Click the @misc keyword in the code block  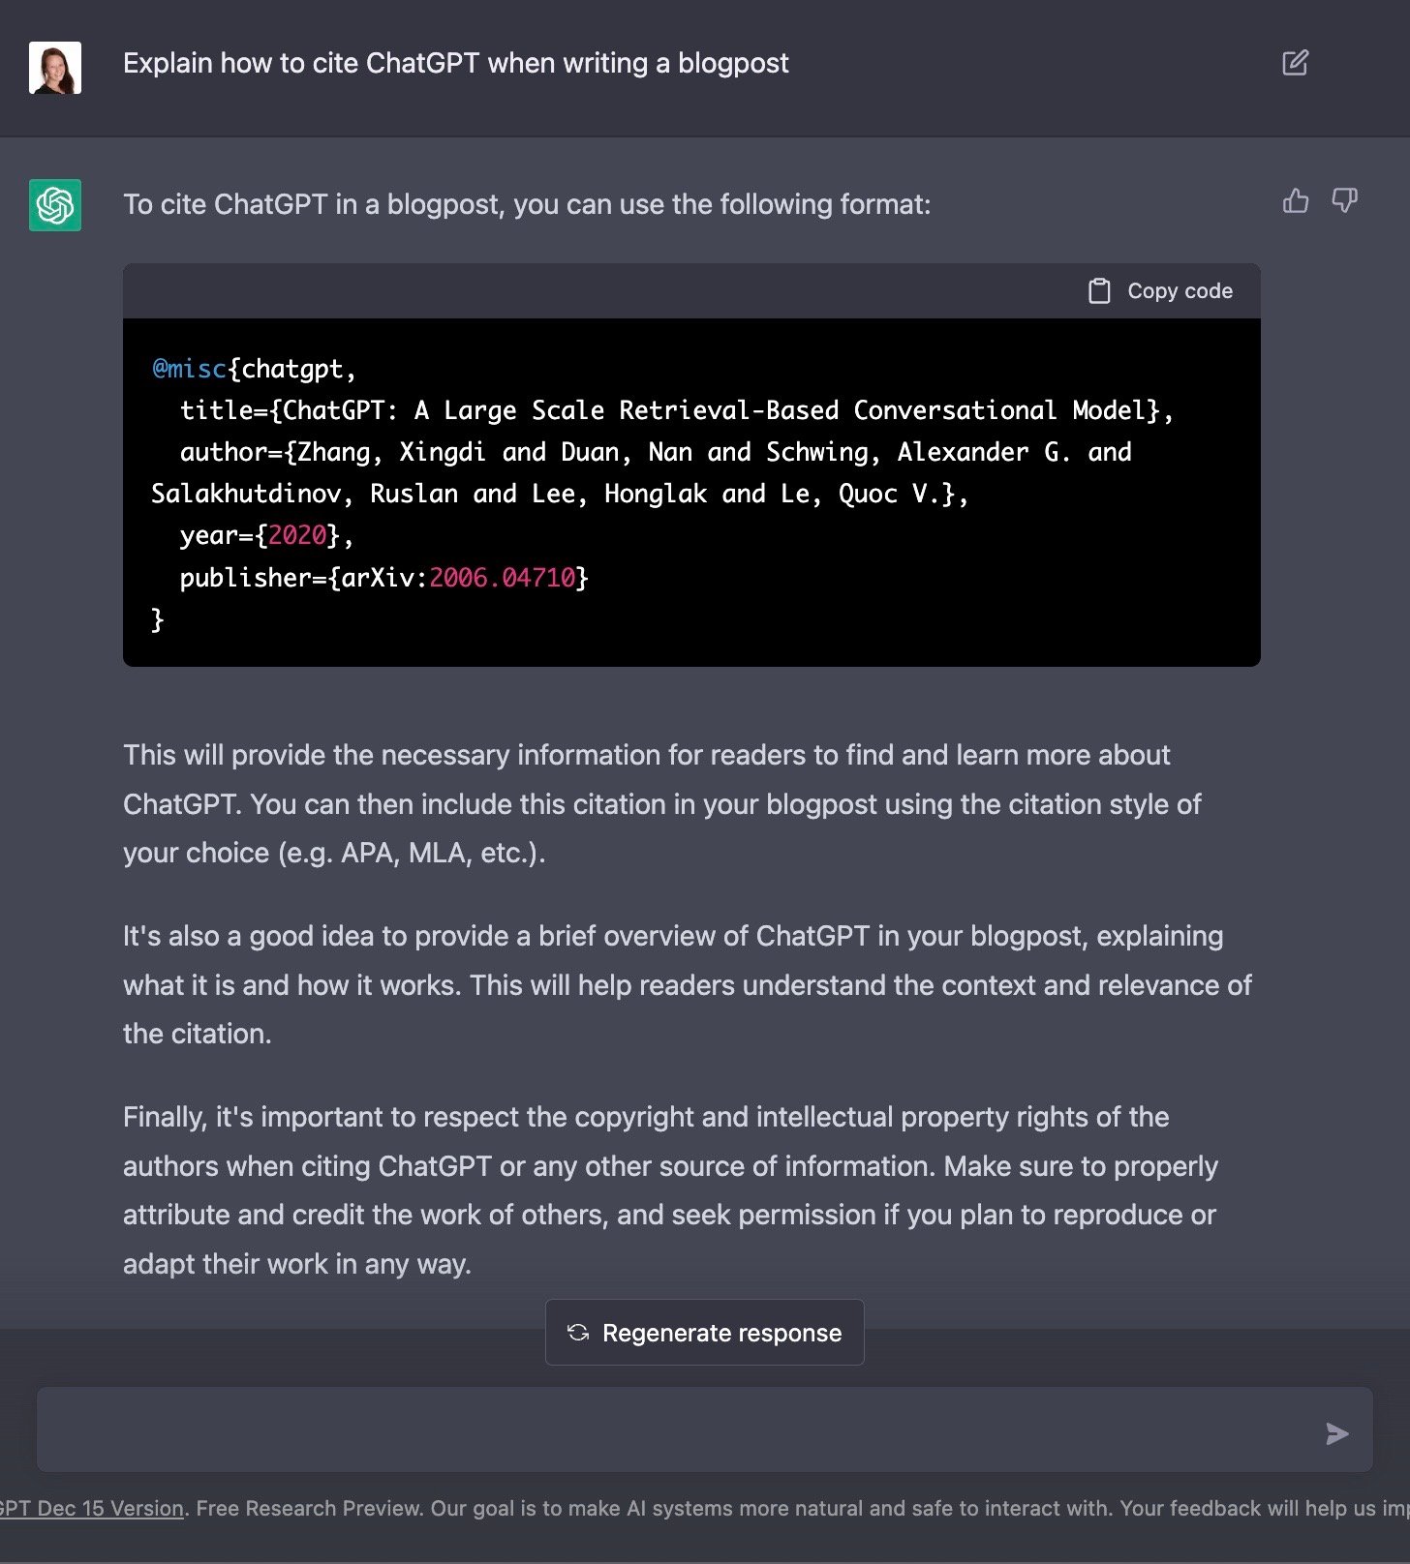189,369
